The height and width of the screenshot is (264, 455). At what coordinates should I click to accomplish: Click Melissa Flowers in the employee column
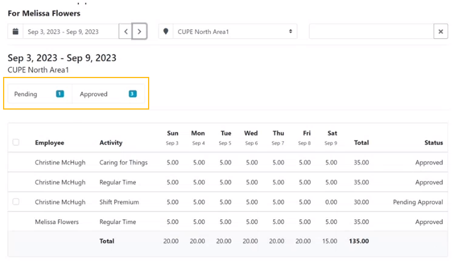click(x=56, y=222)
